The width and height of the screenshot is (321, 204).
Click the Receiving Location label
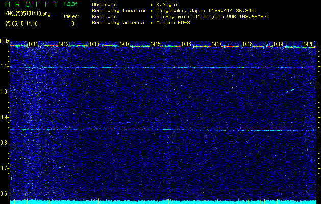point(119,11)
